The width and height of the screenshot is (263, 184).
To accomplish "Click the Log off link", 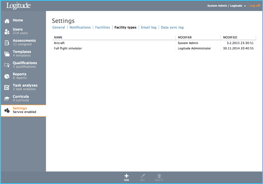I will coord(255,6).
